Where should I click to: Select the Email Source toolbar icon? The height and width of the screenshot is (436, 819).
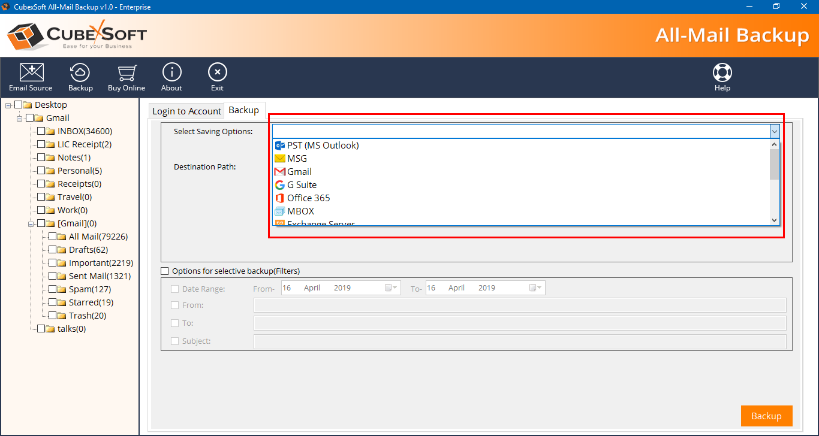pyautogui.click(x=31, y=76)
